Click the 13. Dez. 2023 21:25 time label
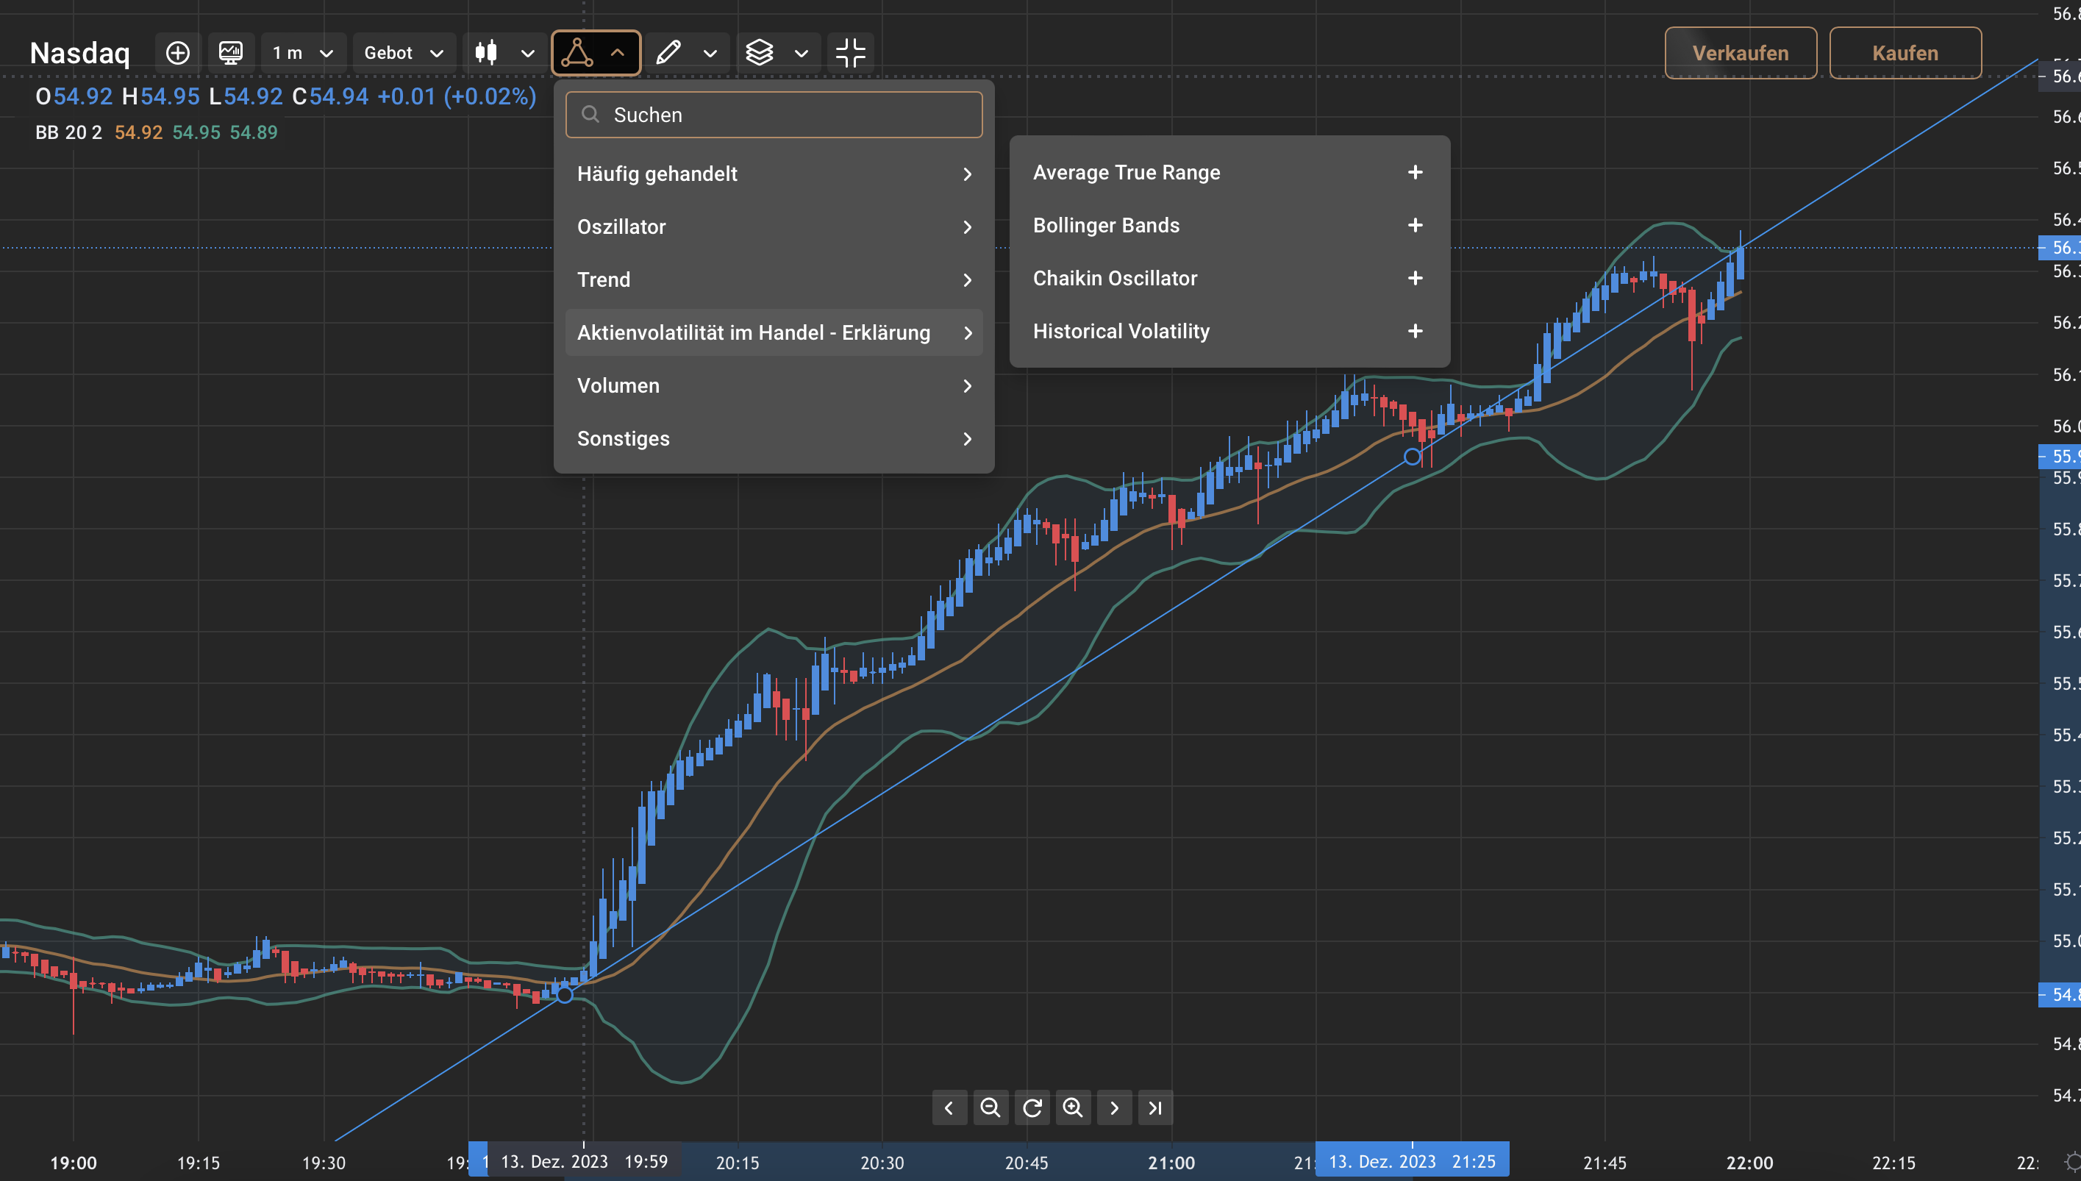The image size is (2081, 1181). [1412, 1162]
